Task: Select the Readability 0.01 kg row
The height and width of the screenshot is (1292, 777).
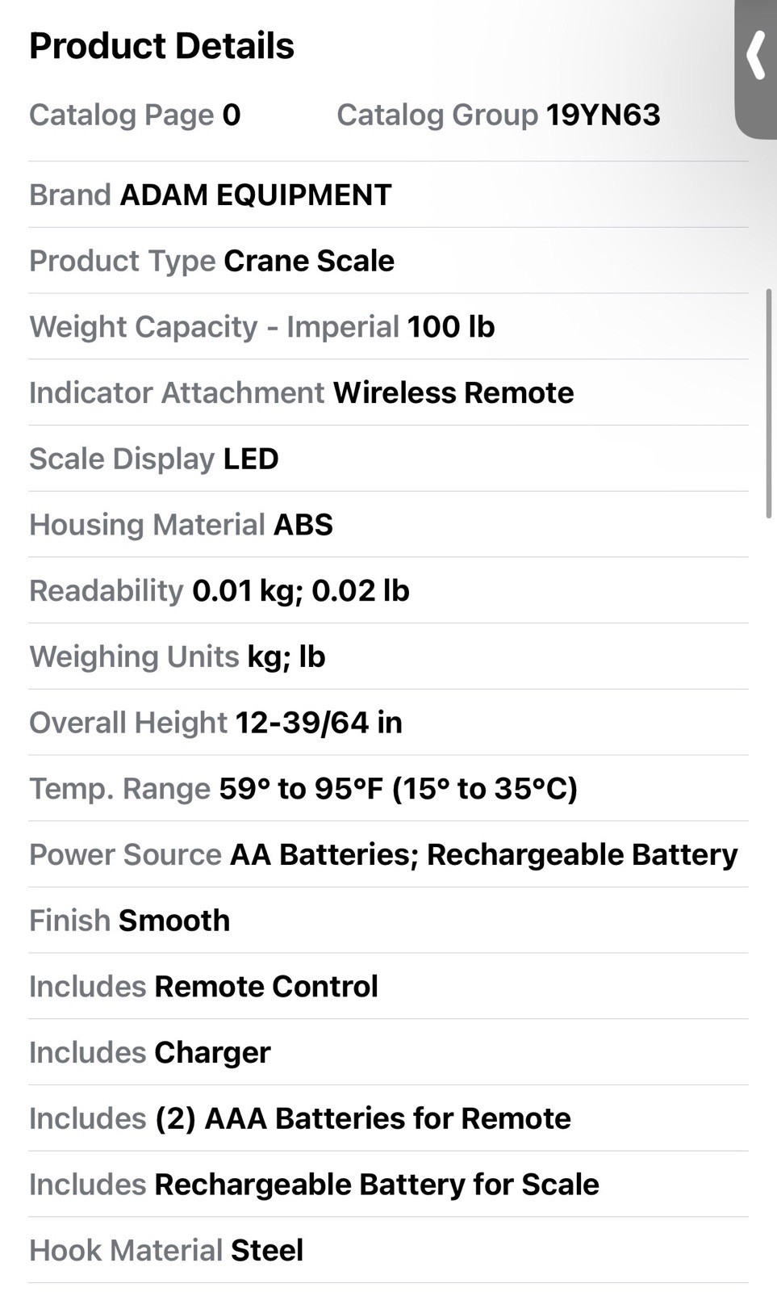Action: tap(388, 590)
